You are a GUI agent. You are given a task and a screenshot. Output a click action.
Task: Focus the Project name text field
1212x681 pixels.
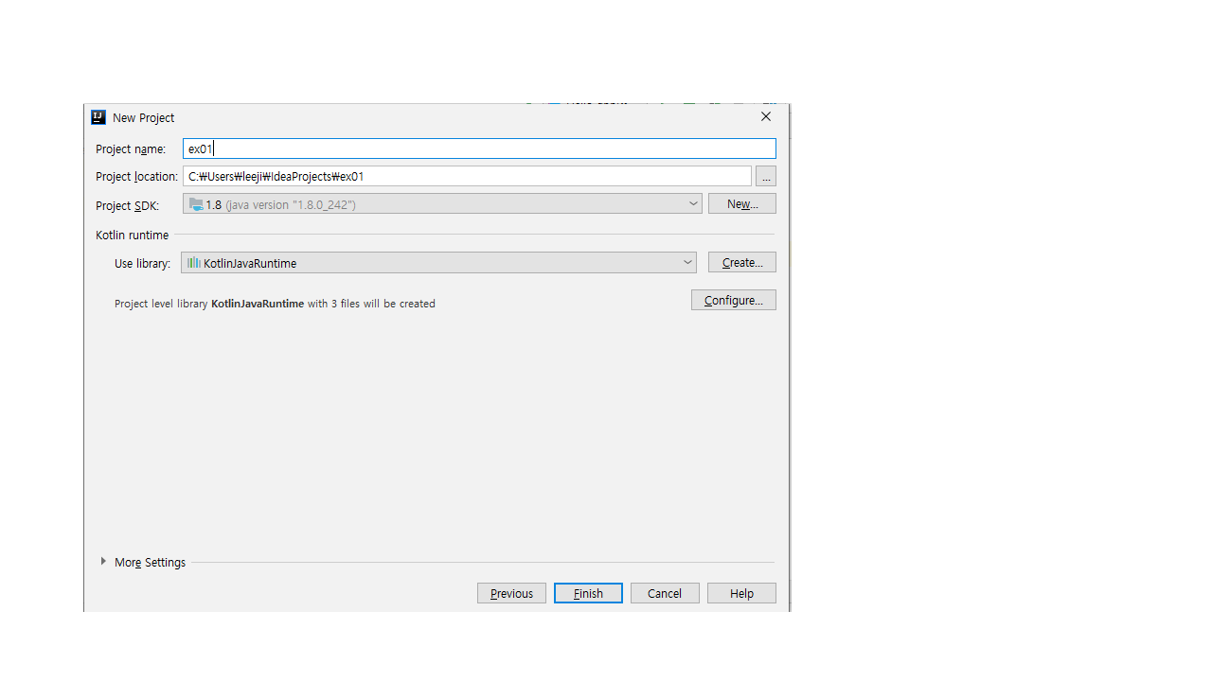[x=479, y=148]
